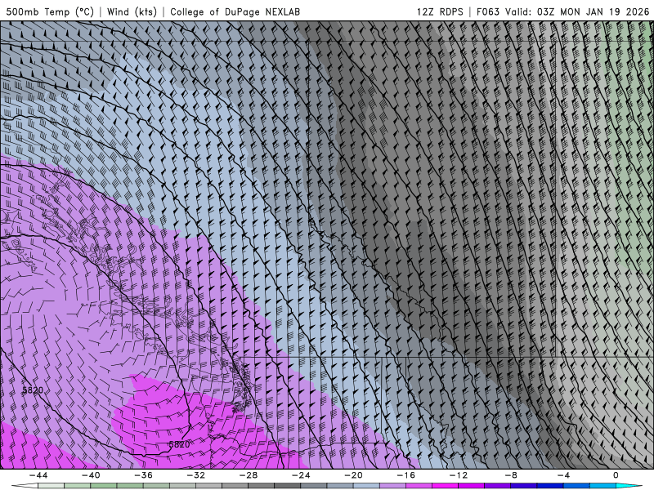Click the "F063 Valid: 03Z MON JAN 19 2026" text
Screen dimensions: 654x490
[562, 11]
